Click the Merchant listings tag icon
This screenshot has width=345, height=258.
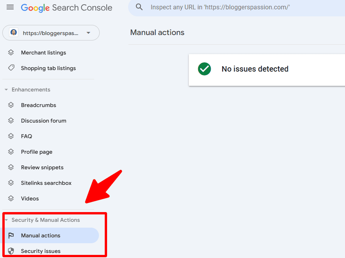coord(11,53)
